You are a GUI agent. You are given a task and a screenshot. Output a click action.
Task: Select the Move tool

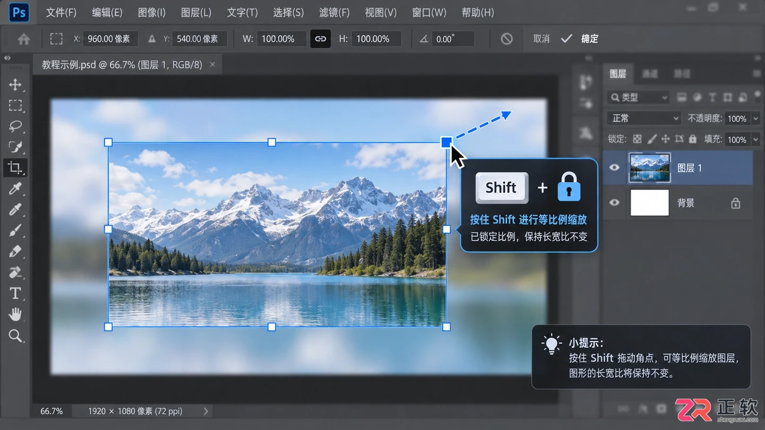pyautogui.click(x=15, y=85)
